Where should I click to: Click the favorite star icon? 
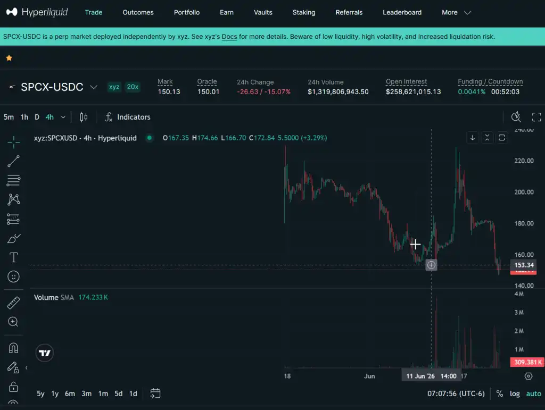[10, 58]
